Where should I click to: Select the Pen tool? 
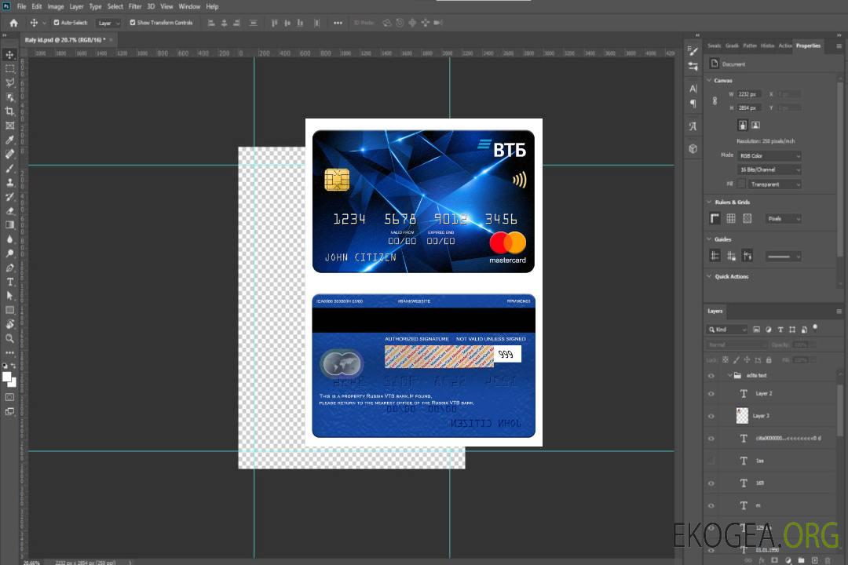point(9,268)
